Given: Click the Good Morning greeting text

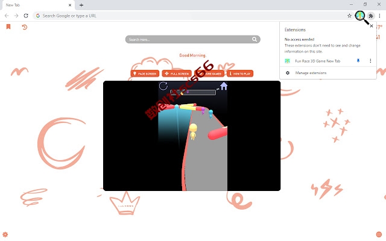Looking at the screenshot, I should tap(192, 55).
